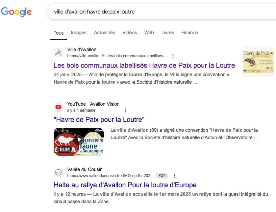Open Les bois communaux labellisés result link

coord(144,65)
